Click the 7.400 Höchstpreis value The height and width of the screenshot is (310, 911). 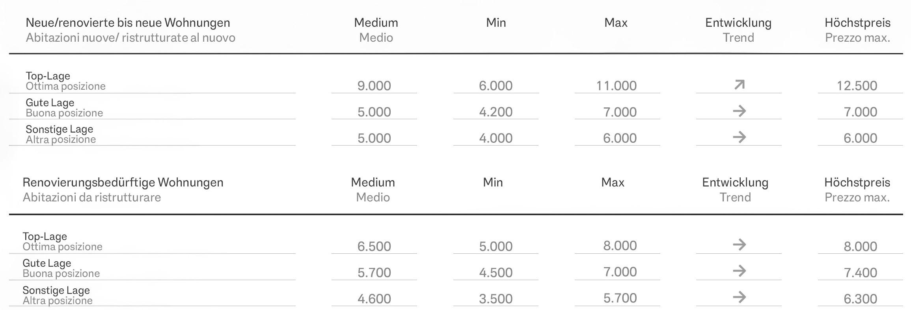[861, 273]
